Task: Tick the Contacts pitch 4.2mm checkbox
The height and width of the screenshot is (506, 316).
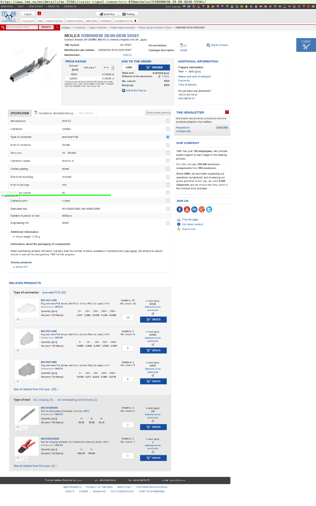Action: click(168, 201)
